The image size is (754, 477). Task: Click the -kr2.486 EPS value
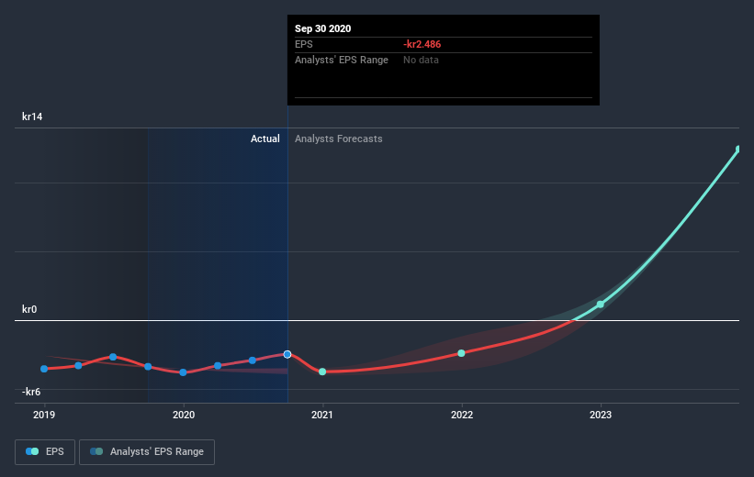click(422, 44)
